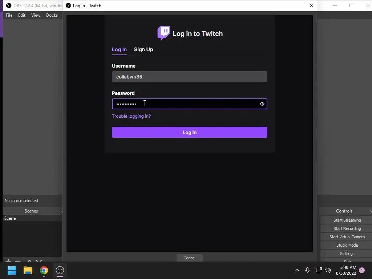Click Start Recording in OBS Controls
Image resolution: width=372 pixels, height=279 pixels.
[347, 229]
